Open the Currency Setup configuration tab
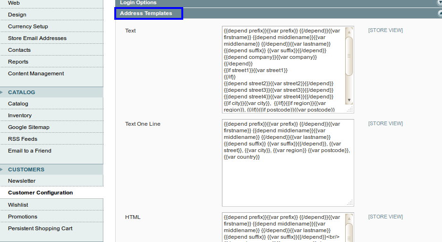Image resolution: width=442 pixels, height=242 pixels. pos(28,26)
